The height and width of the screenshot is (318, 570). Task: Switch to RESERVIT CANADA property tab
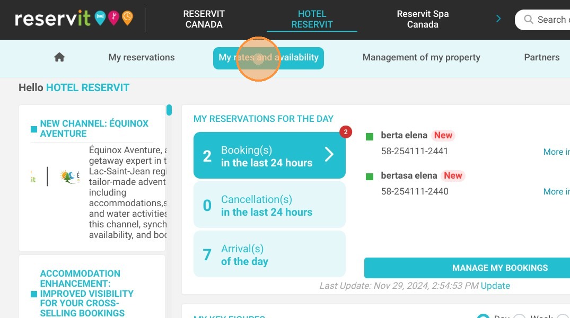pyautogui.click(x=204, y=19)
